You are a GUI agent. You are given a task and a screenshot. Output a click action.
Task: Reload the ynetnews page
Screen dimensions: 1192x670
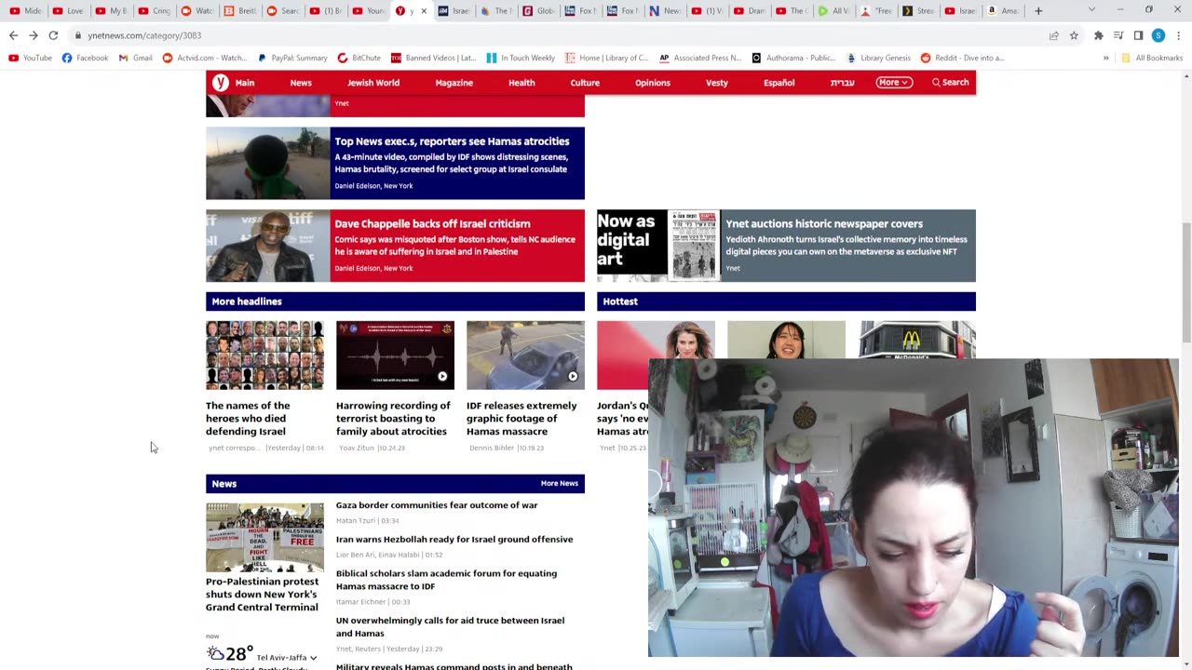coord(53,35)
